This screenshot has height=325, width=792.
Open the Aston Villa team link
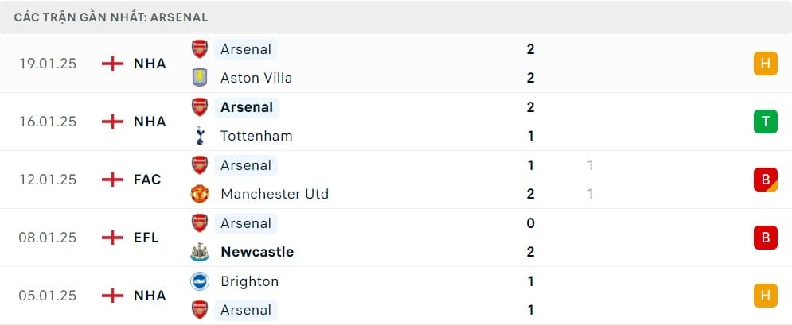(256, 78)
